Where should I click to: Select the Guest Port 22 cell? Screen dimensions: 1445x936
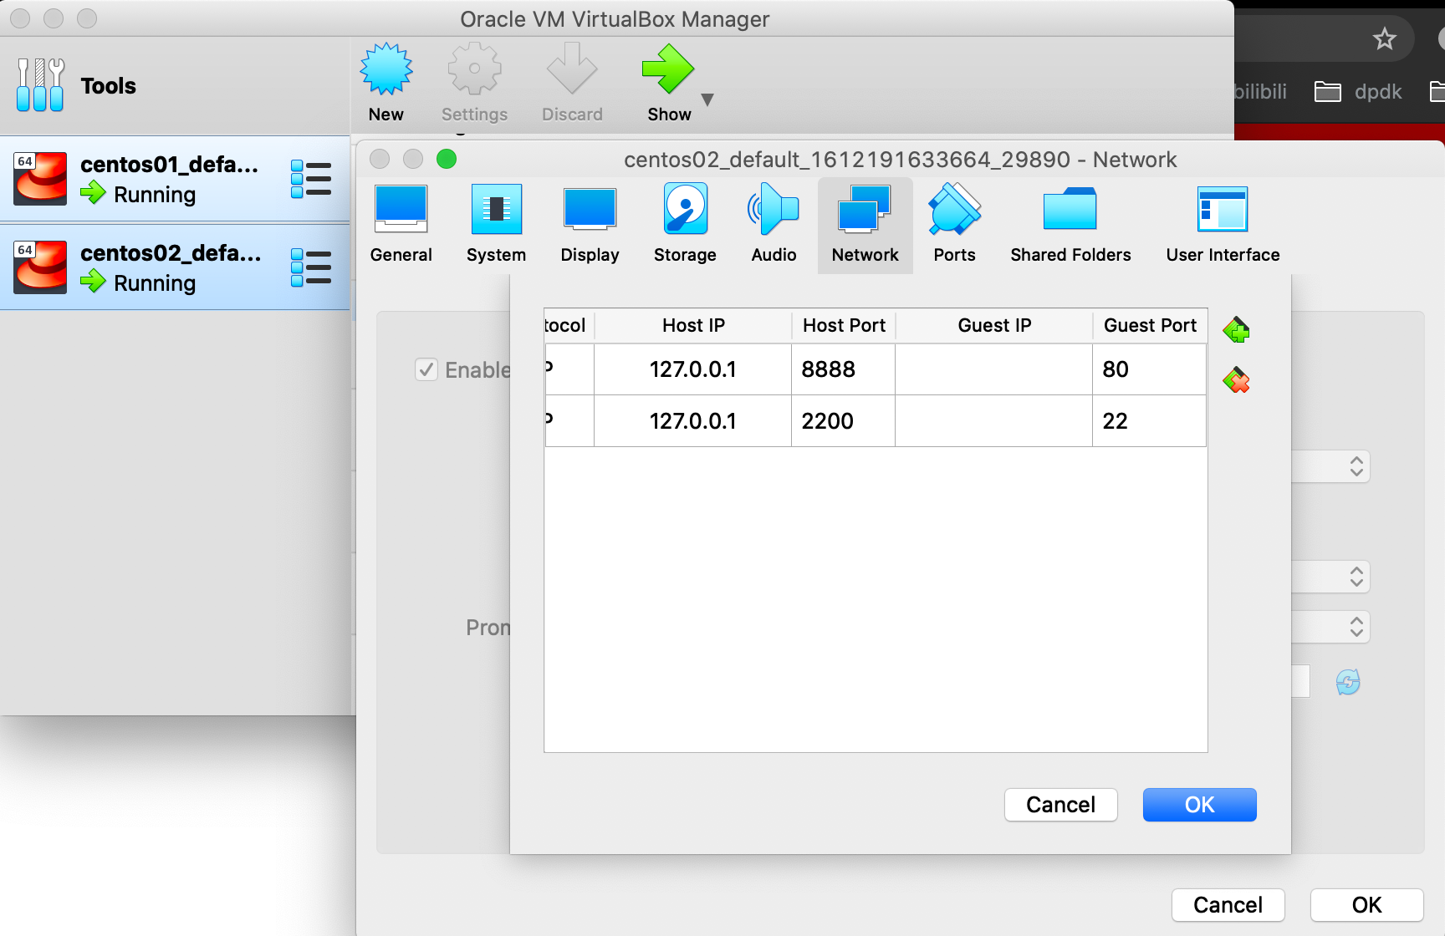coord(1150,421)
